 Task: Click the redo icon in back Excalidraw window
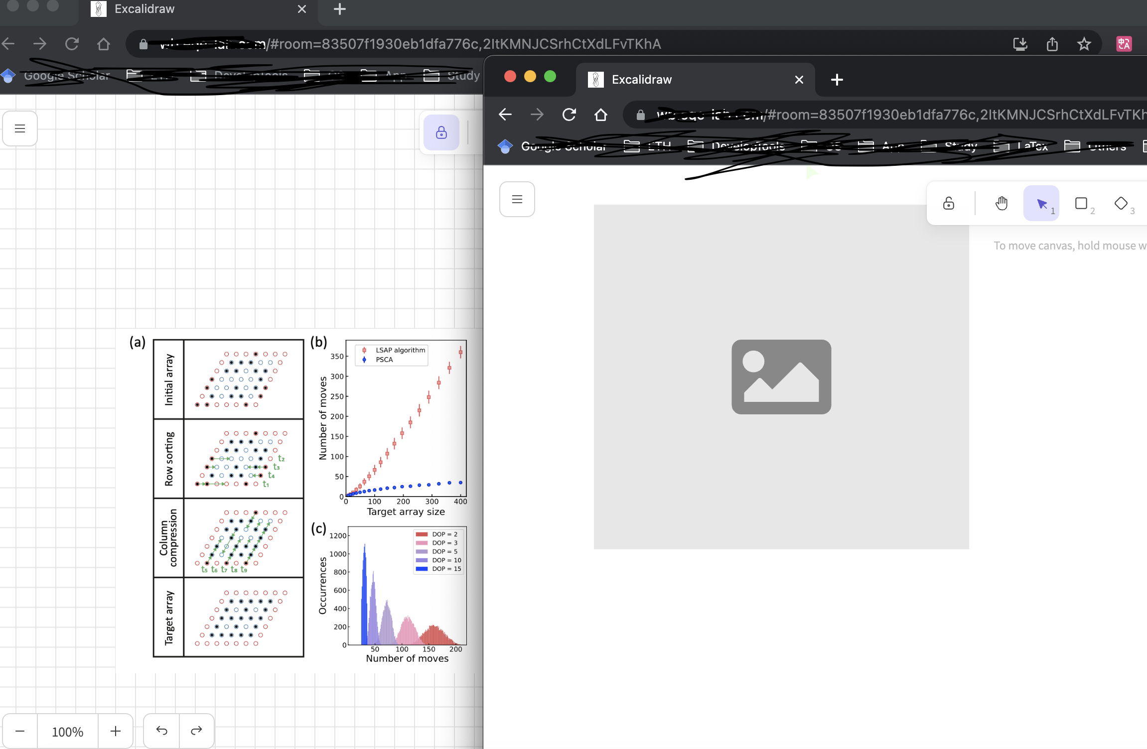click(196, 730)
